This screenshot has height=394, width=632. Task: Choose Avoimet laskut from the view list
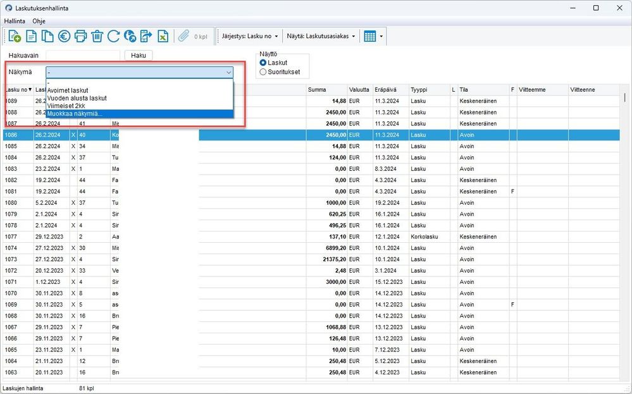click(68, 90)
